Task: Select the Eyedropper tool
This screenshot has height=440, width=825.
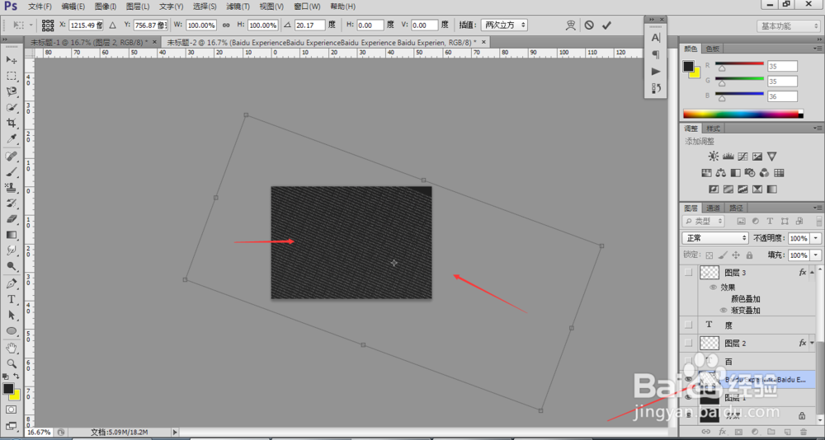Action: point(12,138)
